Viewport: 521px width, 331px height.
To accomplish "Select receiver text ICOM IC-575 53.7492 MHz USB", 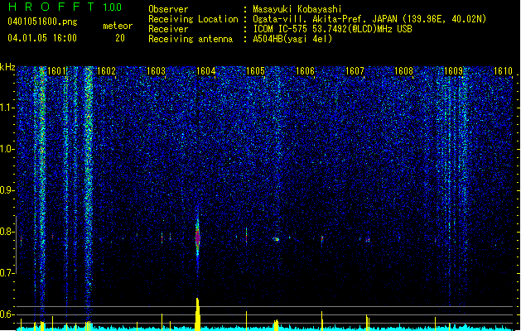I will pos(332,29).
